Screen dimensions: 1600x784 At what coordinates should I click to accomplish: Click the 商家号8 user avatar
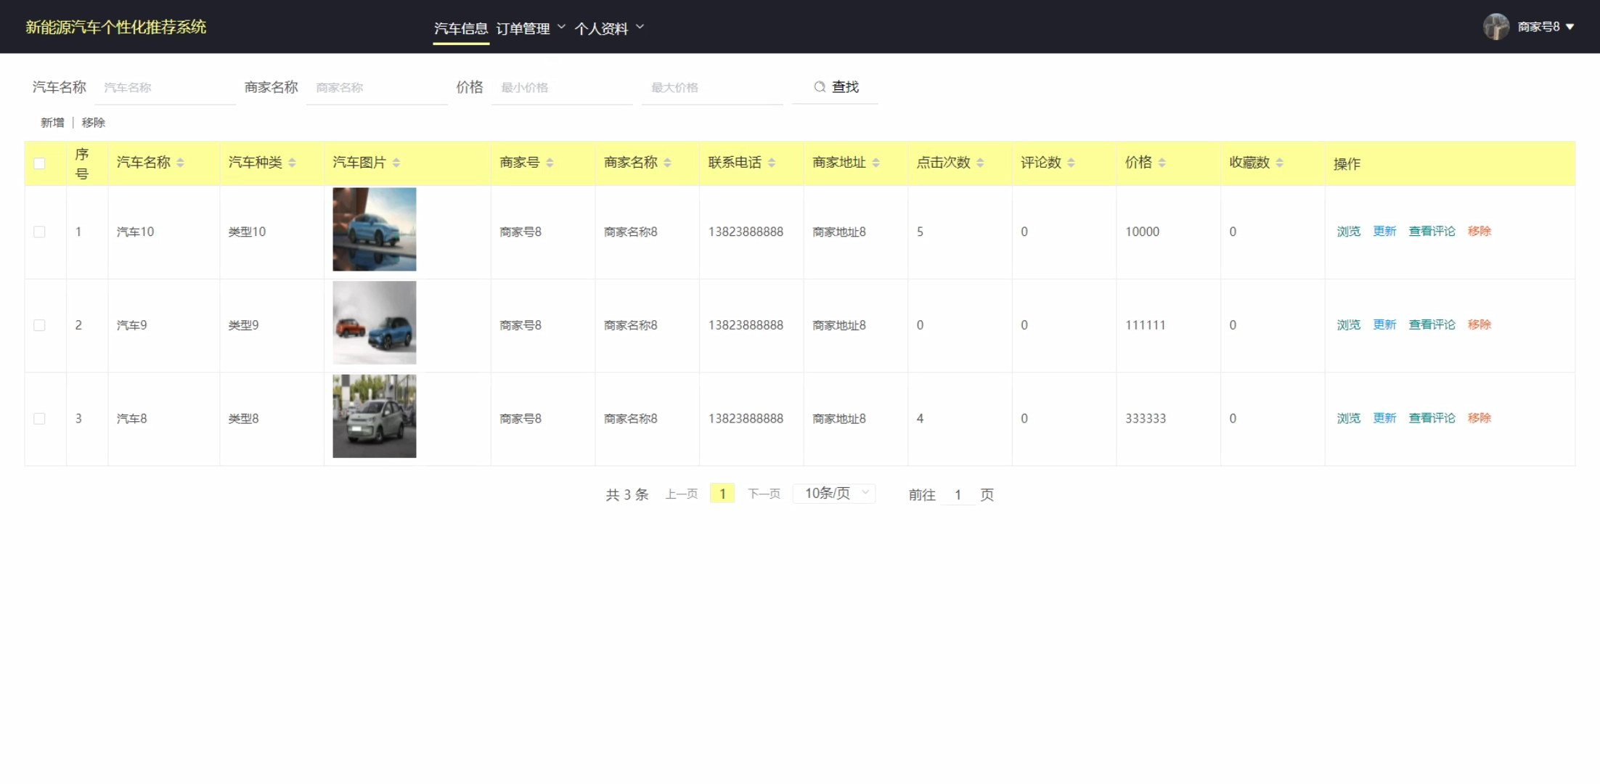pos(1495,27)
